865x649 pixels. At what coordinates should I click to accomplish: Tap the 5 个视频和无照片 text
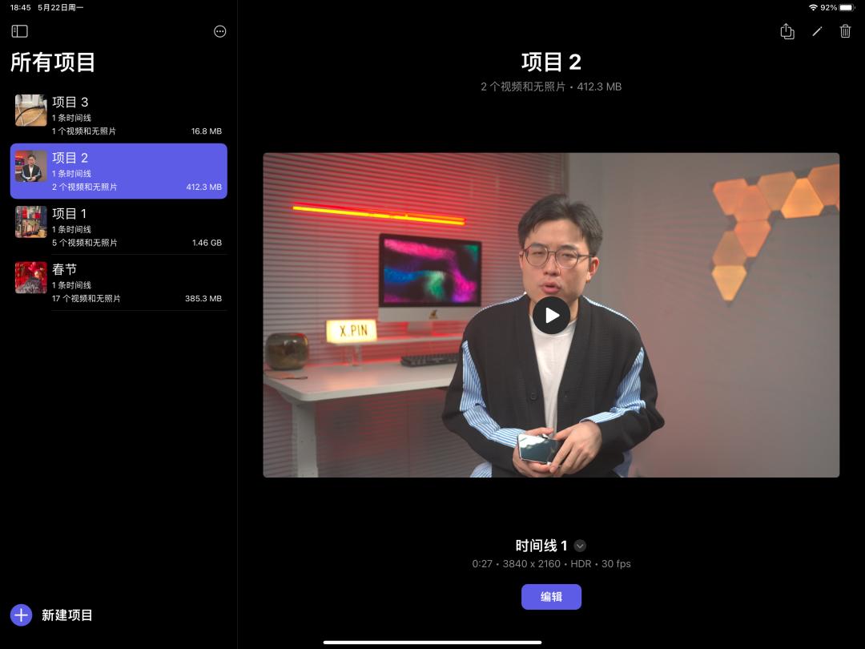84,243
